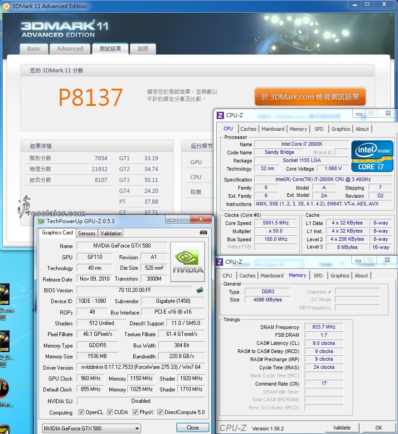Click the GPU-Z Name field NVIDIA GeForce GTX 580
The height and width of the screenshot is (434, 398).
point(122,245)
